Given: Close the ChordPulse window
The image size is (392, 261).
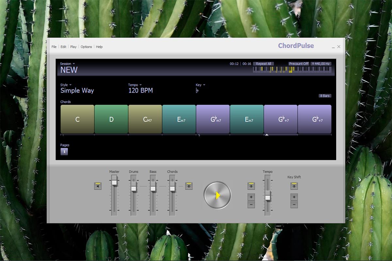Looking at the screenshot, I should click(x=339, y=47).
